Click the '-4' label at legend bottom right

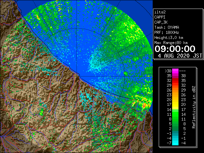[183, 143]
